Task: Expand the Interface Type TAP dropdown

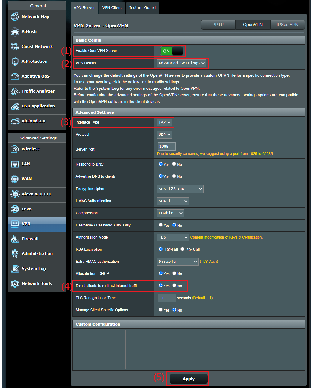Action: click(x=165, y=122)
